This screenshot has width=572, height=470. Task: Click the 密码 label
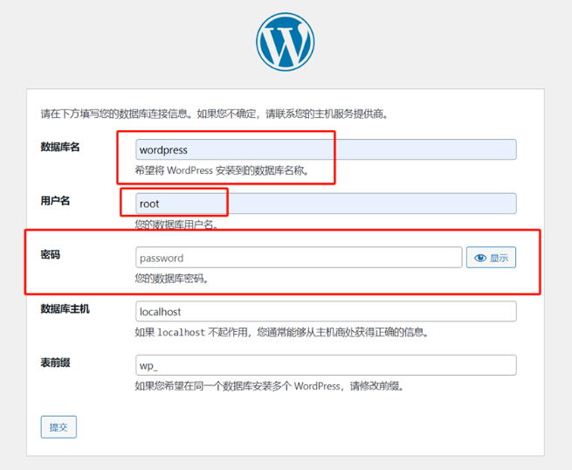[51, 254]
